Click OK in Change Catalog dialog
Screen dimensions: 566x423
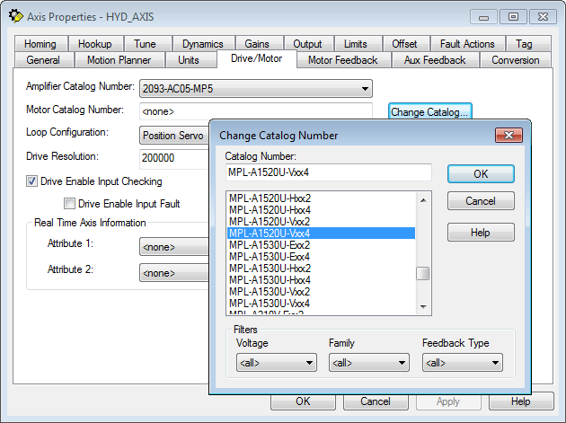click(481, 173)
